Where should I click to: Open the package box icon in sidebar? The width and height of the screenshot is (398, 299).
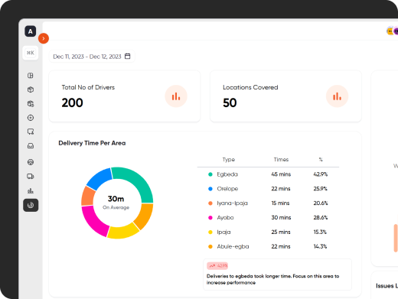click(31, 89)
